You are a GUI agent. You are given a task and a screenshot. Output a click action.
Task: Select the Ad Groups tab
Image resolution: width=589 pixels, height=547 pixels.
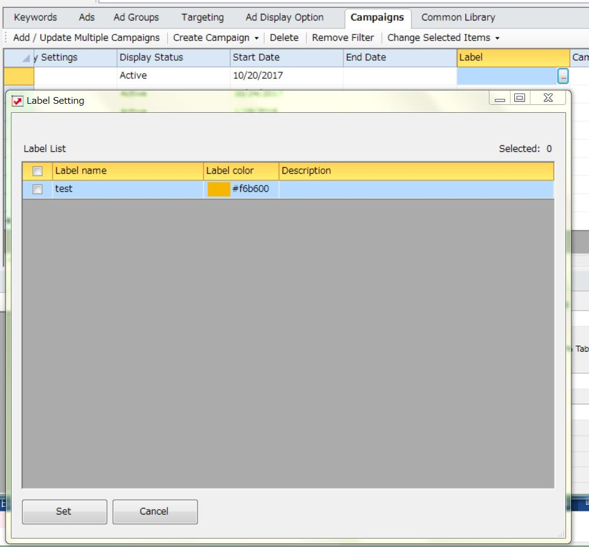pos(135,17)
